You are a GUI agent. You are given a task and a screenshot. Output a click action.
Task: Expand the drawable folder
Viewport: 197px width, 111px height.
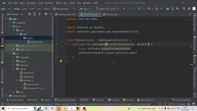point(14,57)
